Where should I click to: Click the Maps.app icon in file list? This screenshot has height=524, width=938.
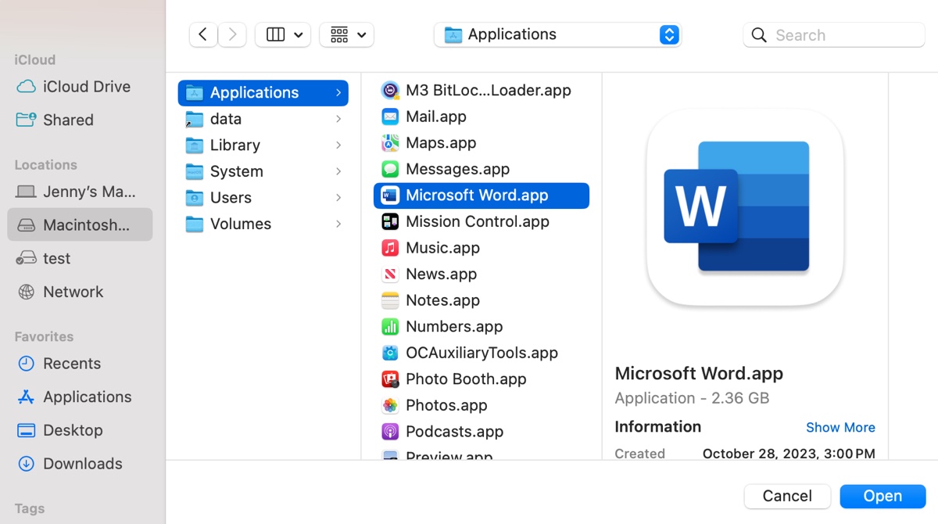[389, 143]
